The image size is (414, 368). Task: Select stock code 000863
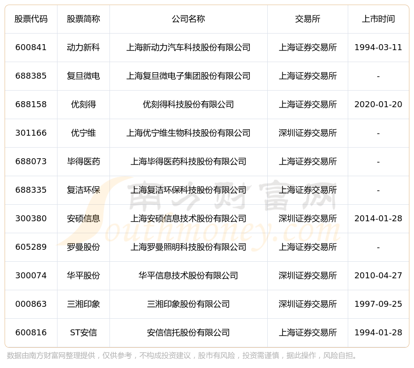tap(31, 304)
